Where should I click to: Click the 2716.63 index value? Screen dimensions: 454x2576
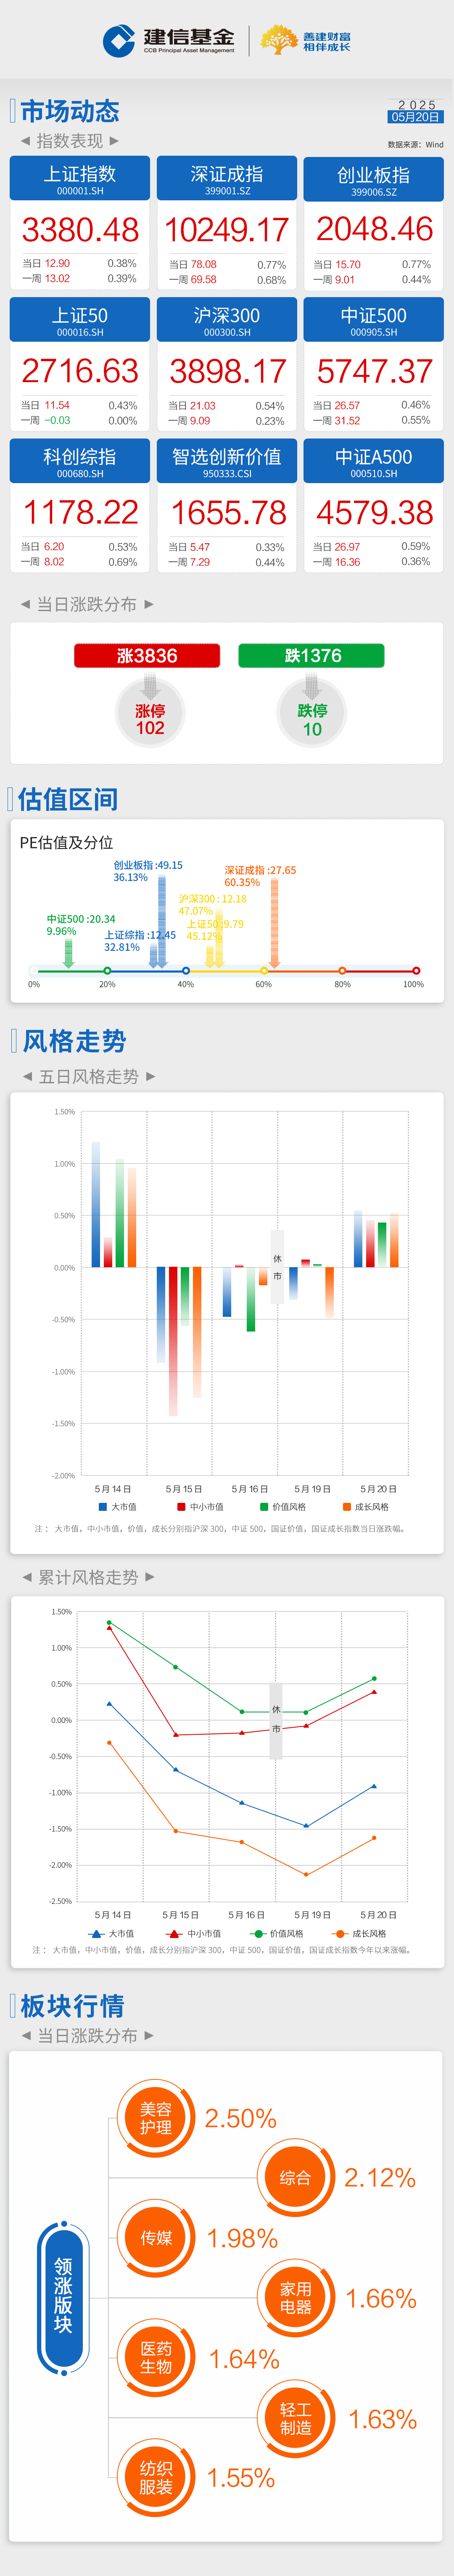(81, 371)
